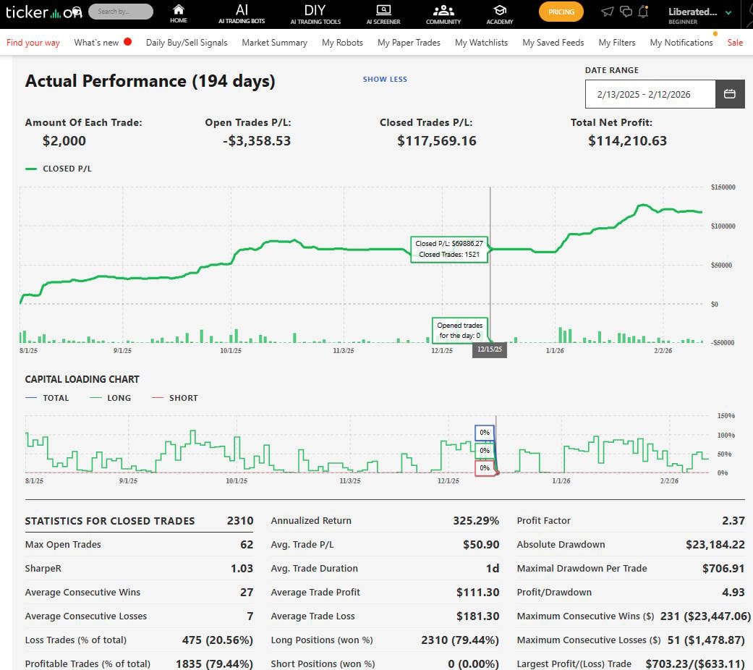Toggle the LONG capital loading legend
Screen dimensions: 753x670
[x=111, y=398]
